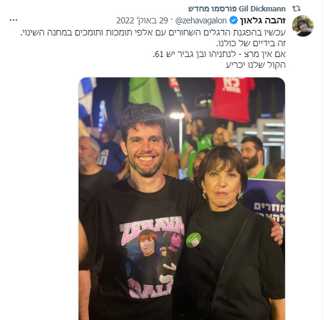Click the 'פורסמו מחדש' reposted label
Screen dimensions: 327x320
[212, 9]
